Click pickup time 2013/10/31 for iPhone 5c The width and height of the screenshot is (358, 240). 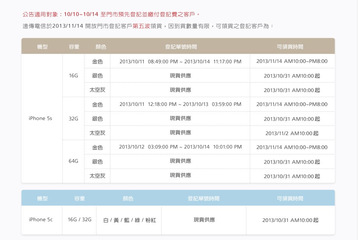pos(291,220)
